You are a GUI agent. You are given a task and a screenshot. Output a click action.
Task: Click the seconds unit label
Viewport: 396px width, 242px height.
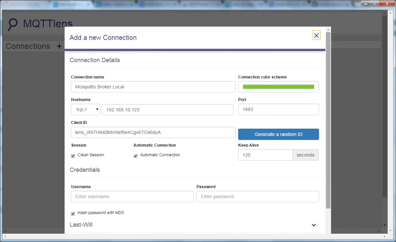click(x=305, y=155)
